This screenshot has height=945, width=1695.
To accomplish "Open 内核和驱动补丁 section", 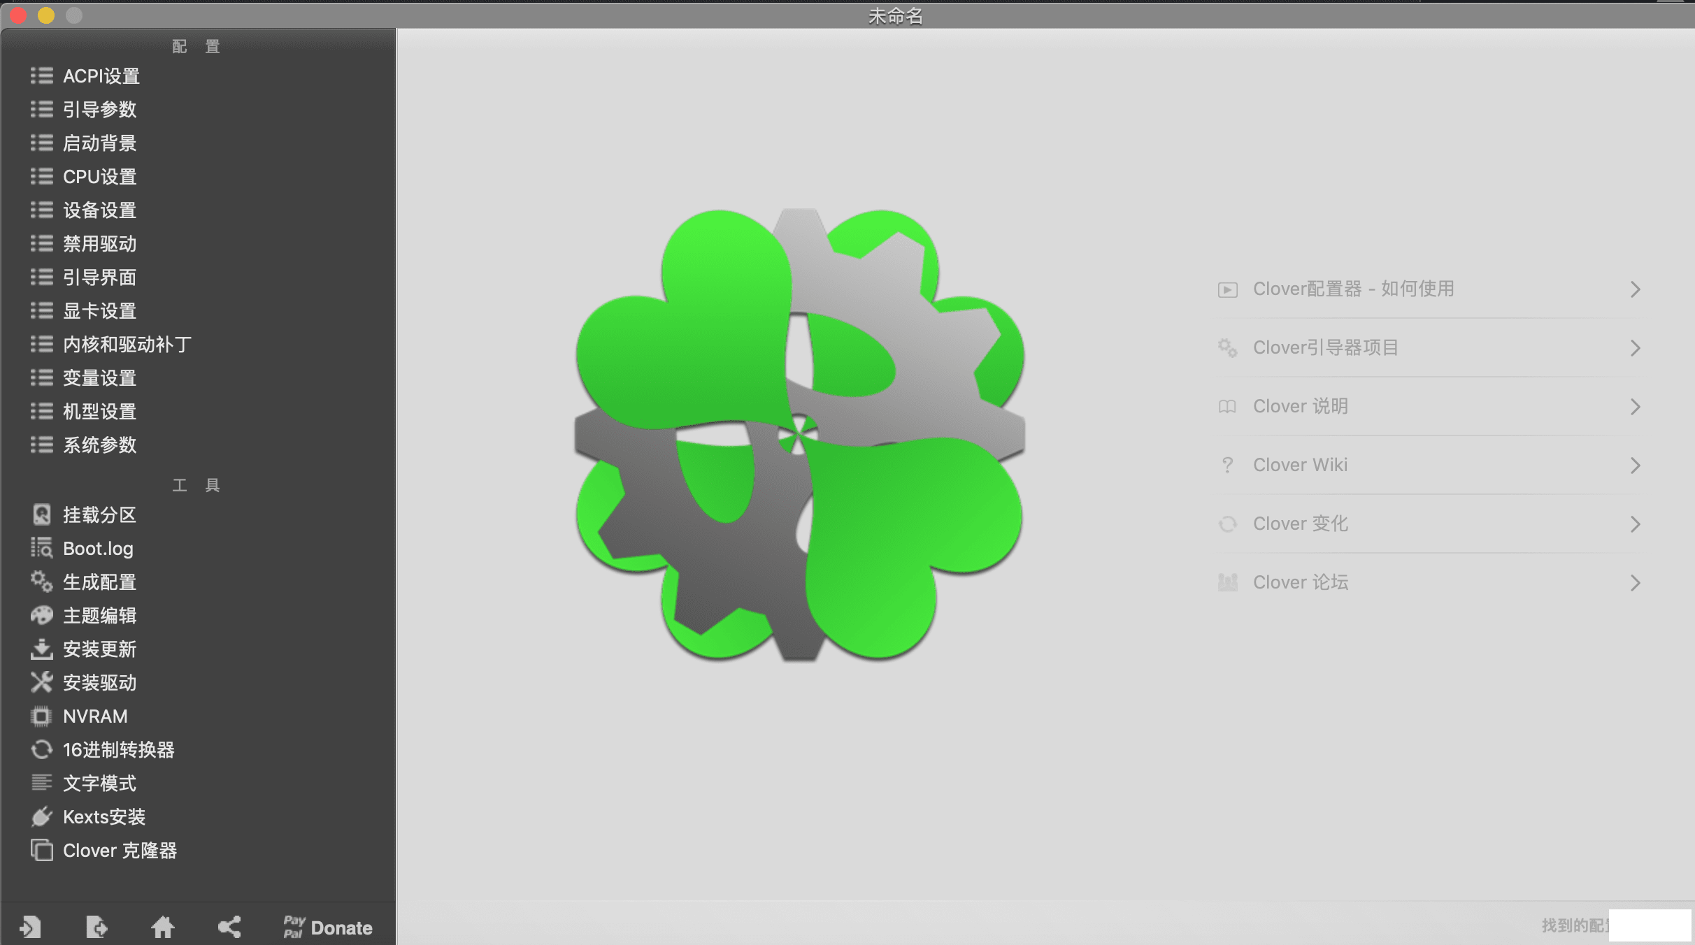I will [x=127, y=345].
